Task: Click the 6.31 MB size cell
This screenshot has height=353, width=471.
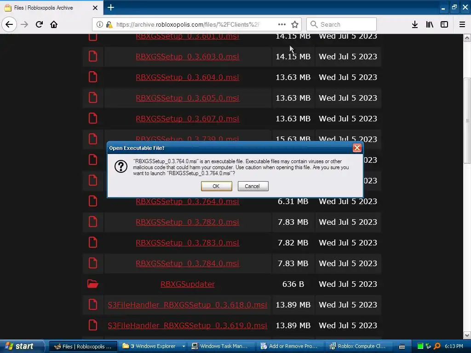Action: [x=293, y=201]
